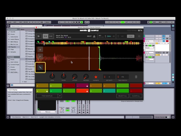Image resolution: width=181 pixels, height=136 pixels.
Task: Open the quantization None dropdown
Action: pyautogui.click(x=48, y=22)
